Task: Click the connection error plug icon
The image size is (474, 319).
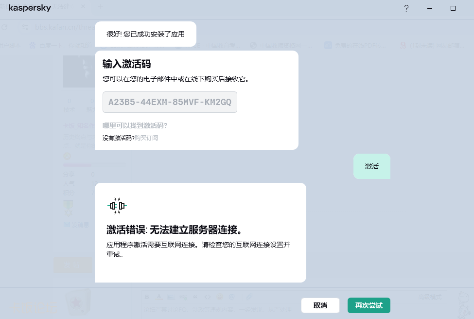Action: coord(117,206)
